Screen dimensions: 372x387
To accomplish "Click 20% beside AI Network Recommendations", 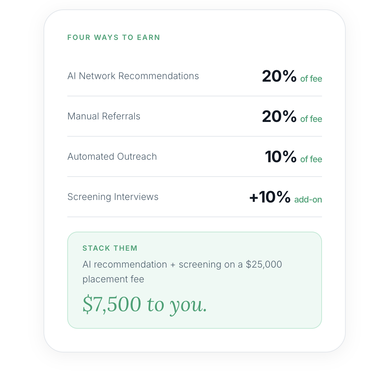I will [x=279, y=76].
